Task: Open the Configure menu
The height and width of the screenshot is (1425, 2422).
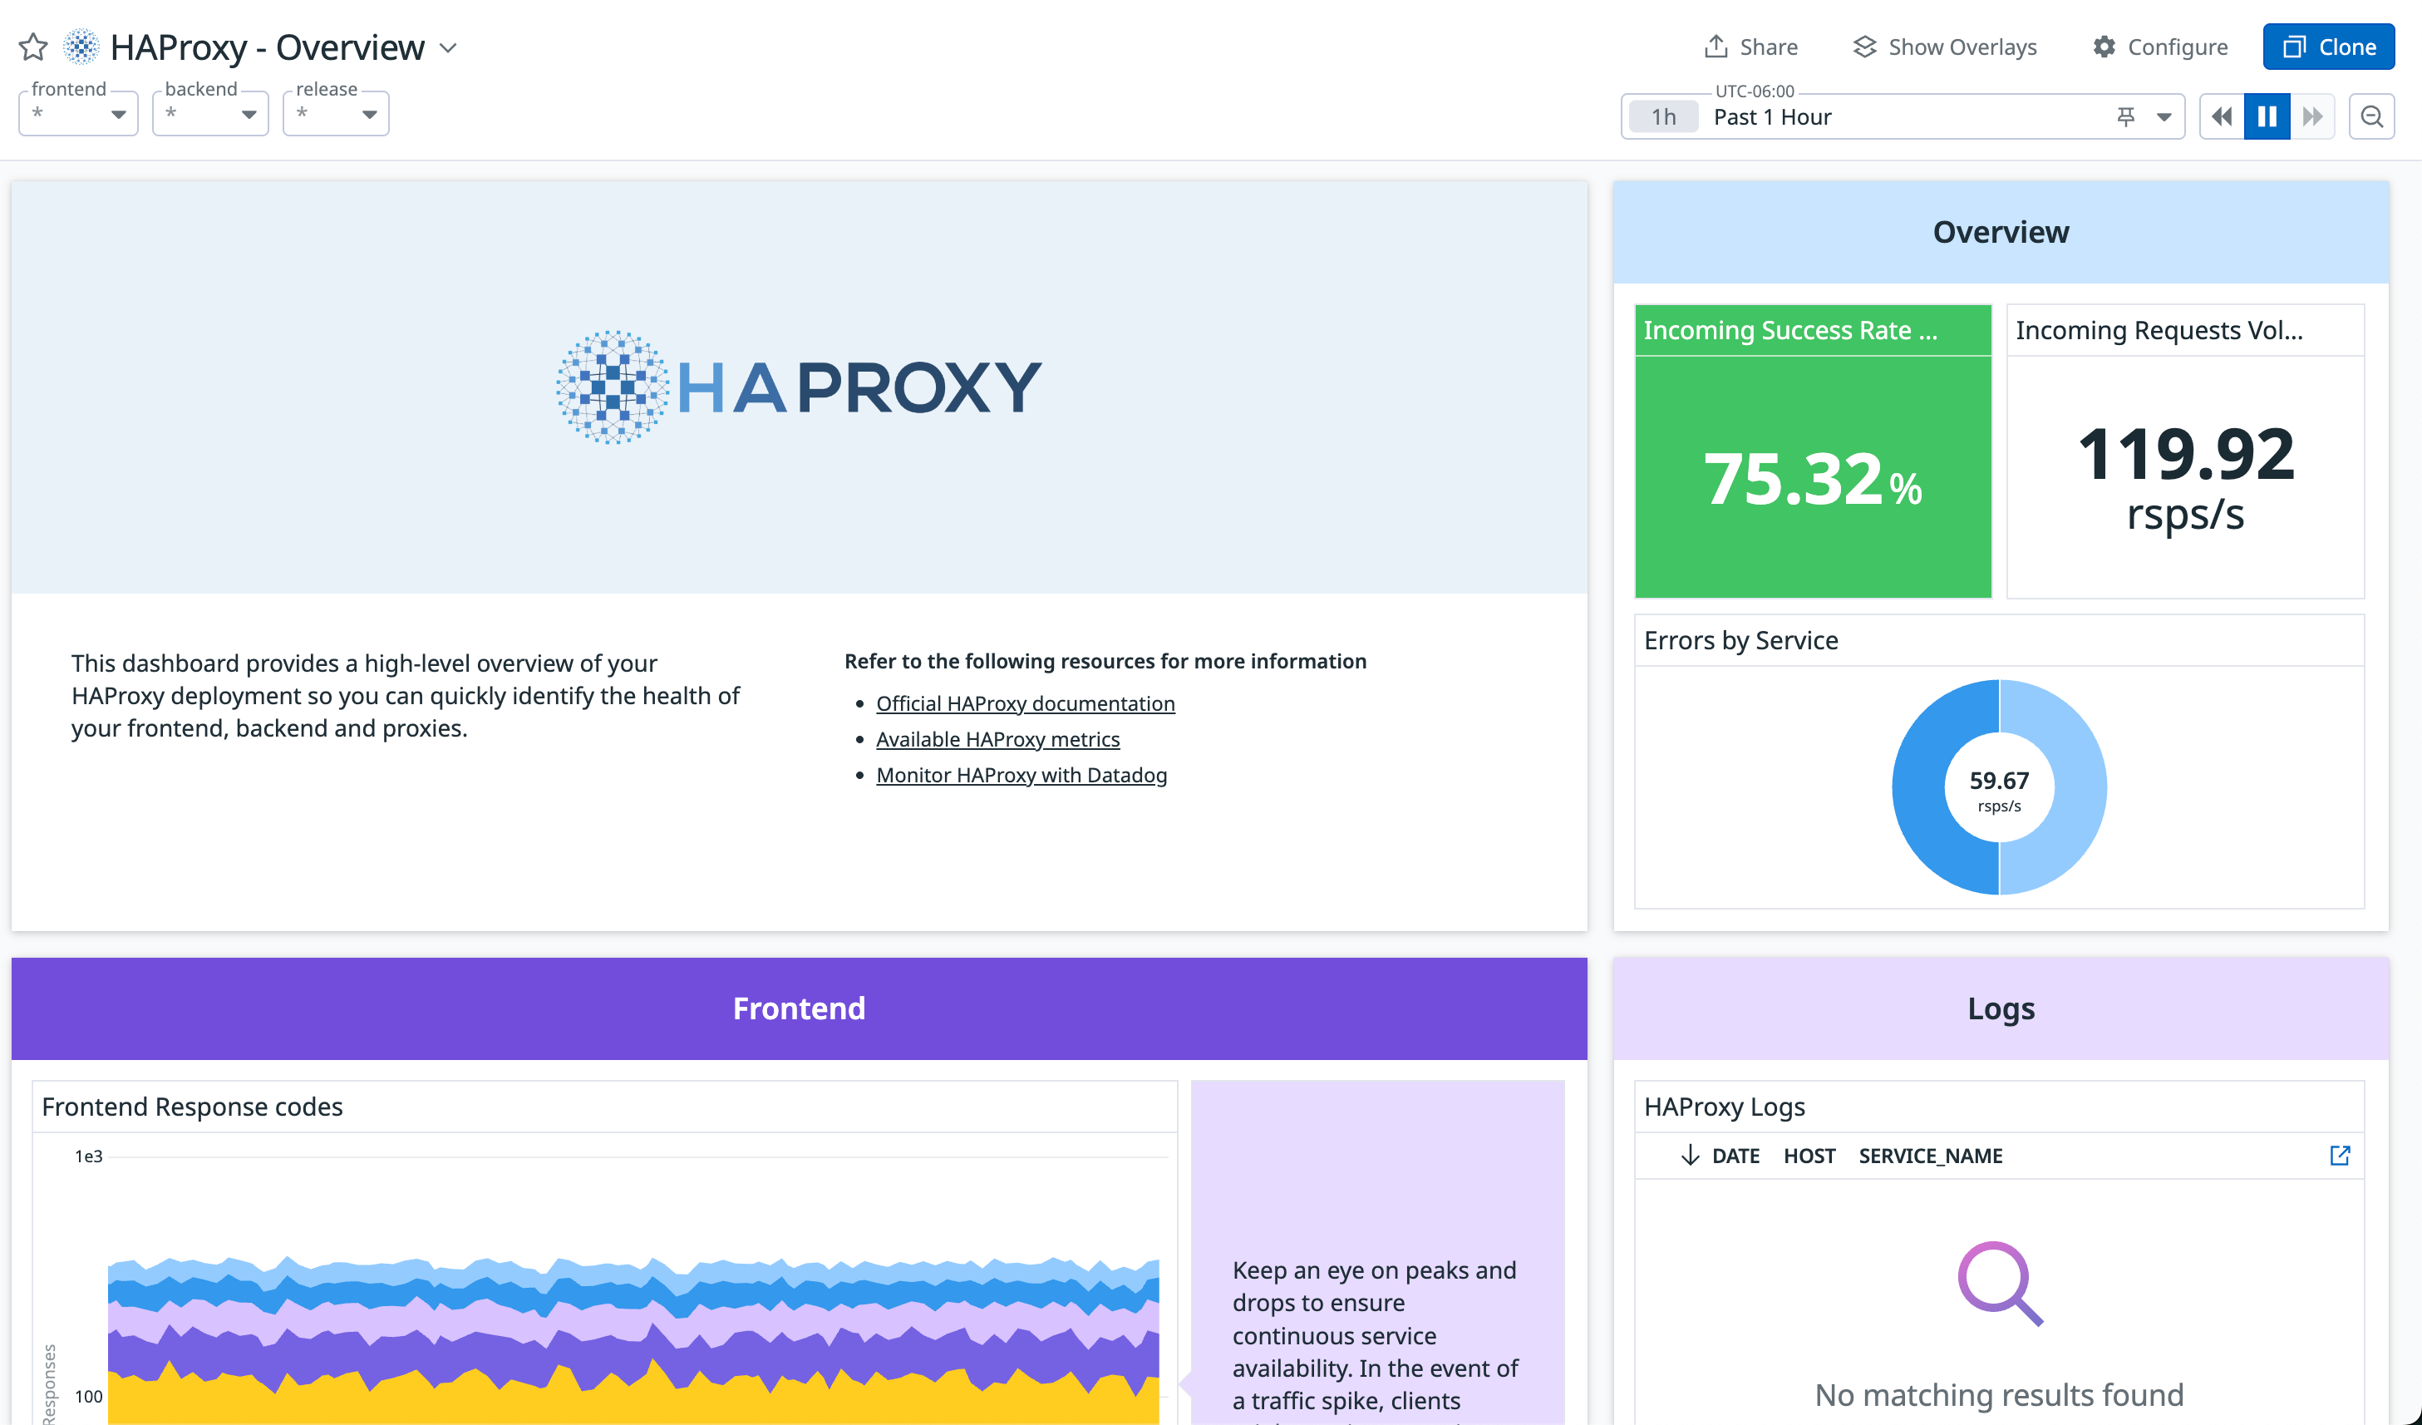Action: (2160, 47)
